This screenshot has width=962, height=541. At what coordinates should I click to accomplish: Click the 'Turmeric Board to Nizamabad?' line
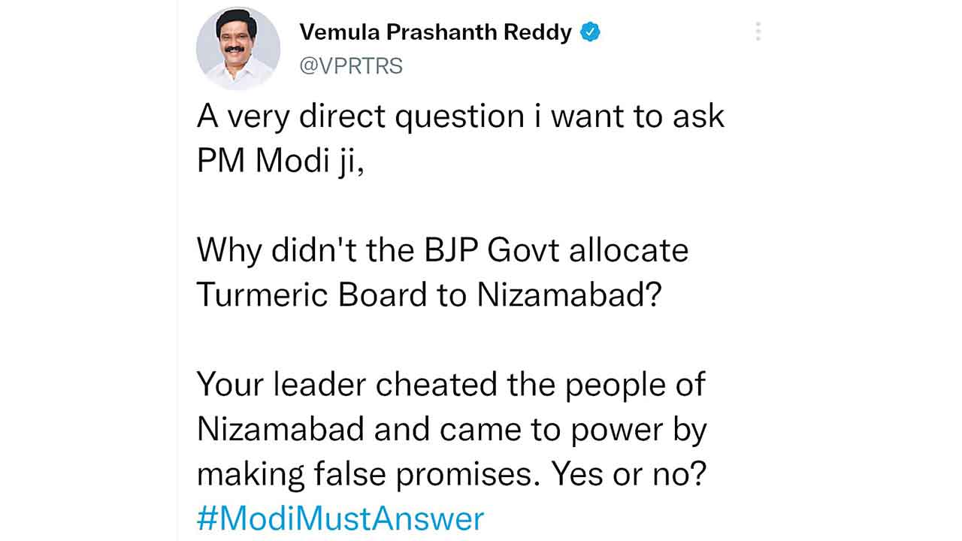(x=428, y=295)
